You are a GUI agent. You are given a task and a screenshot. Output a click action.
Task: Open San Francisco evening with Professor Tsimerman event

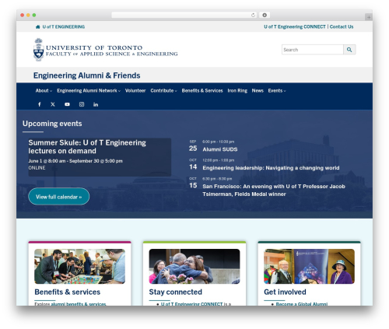pyautogui.click(x=274, y=190)
